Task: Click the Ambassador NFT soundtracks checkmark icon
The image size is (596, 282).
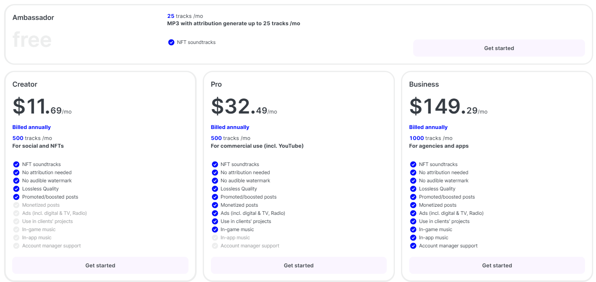Action: pyautogui.click(x=171, y=42)
